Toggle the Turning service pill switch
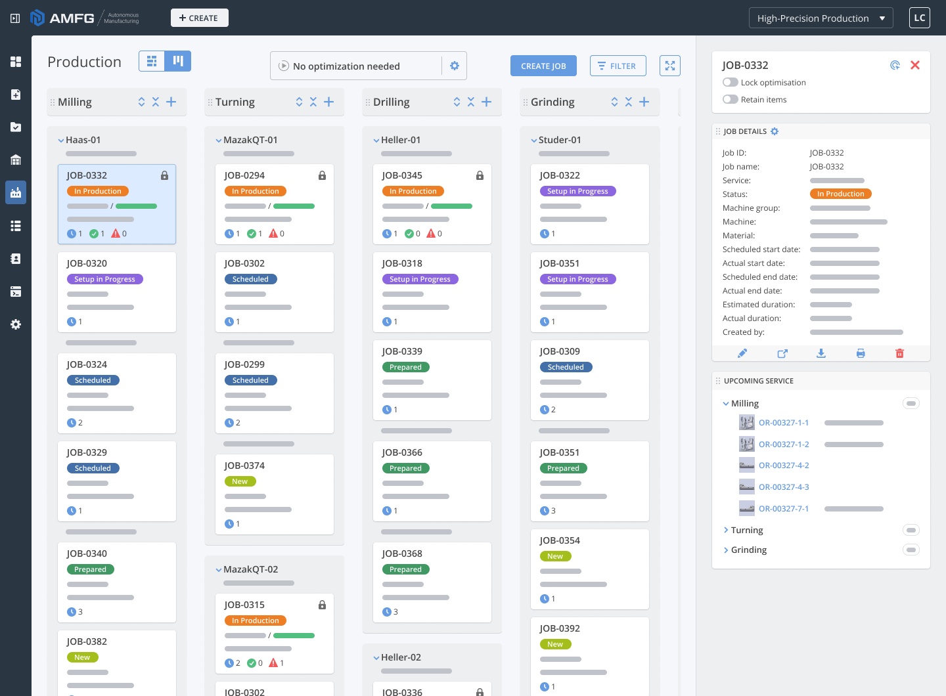This screenshot has height=696, width=946. point(911,530)
